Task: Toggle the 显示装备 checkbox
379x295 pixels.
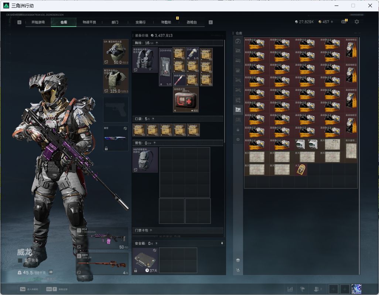Action: click(20, 260)
